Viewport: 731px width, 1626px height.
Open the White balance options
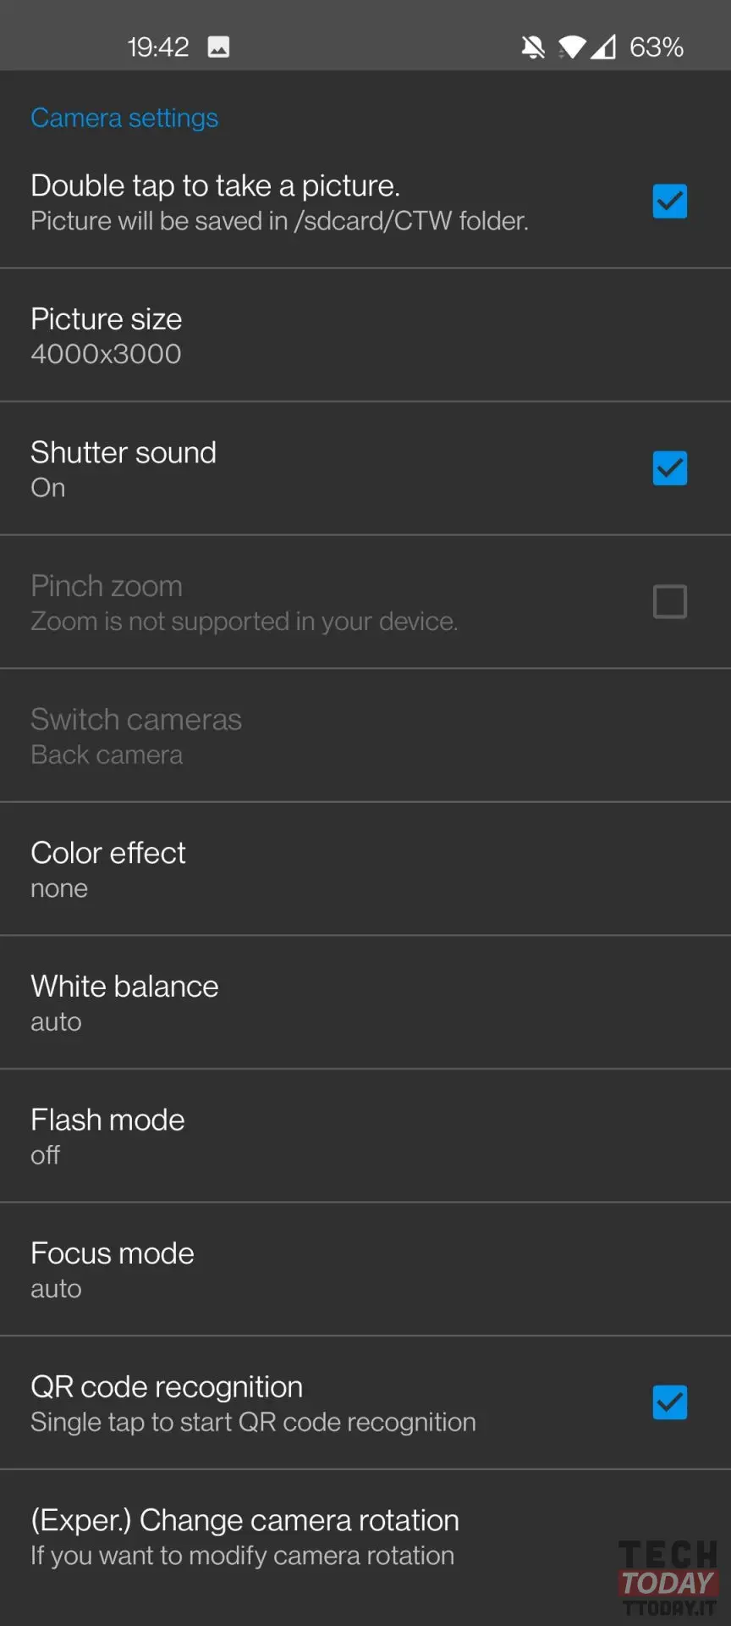point(365,1003)
